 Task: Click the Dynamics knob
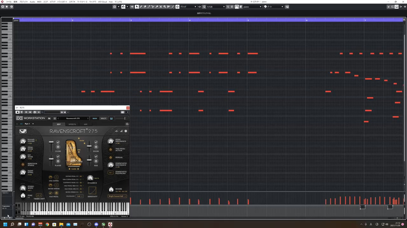[x=90, y=178]
